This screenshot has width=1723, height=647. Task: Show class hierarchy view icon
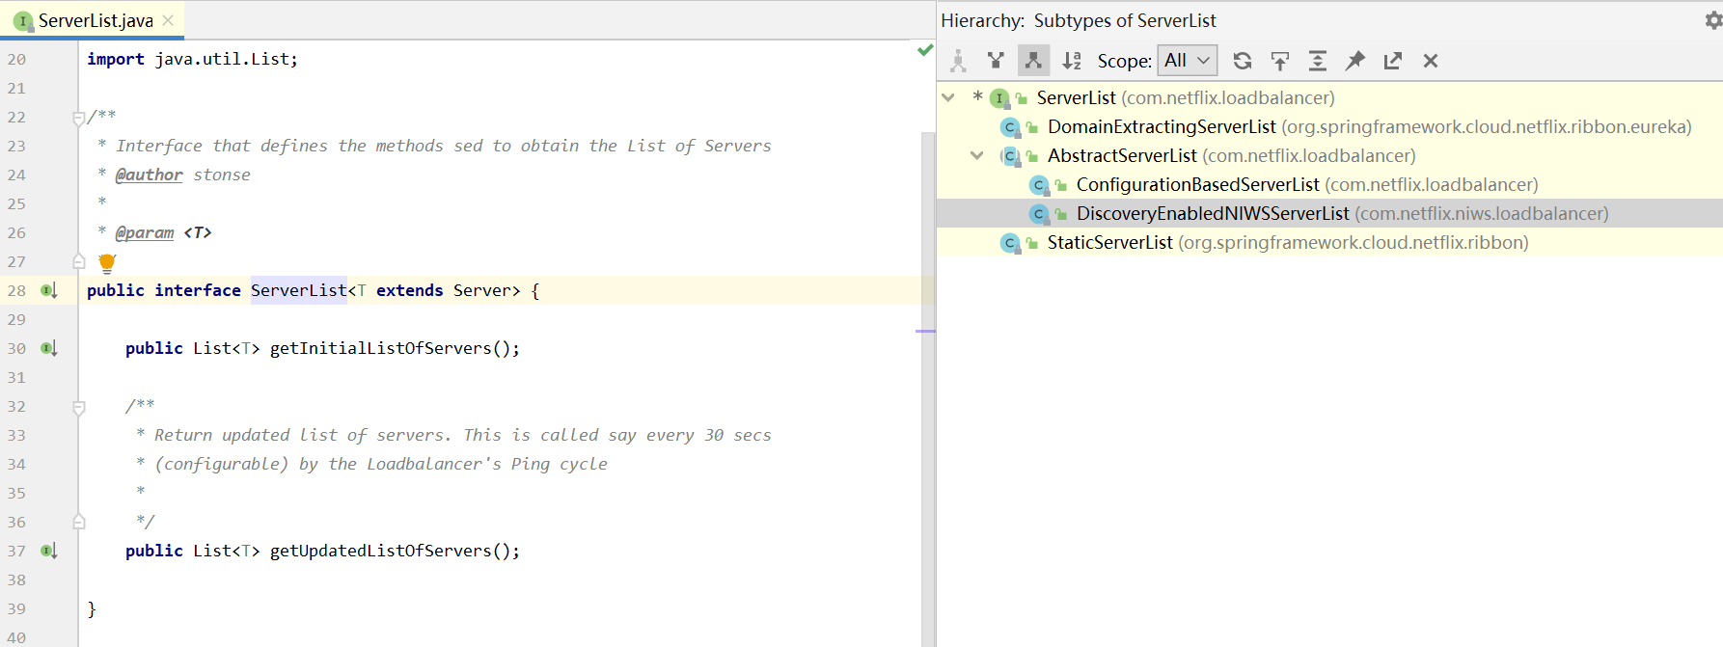[x=958, y=61]
